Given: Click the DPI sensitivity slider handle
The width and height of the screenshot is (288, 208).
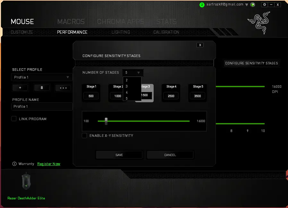Looking at the screenshot, I should tap(106, 121).
